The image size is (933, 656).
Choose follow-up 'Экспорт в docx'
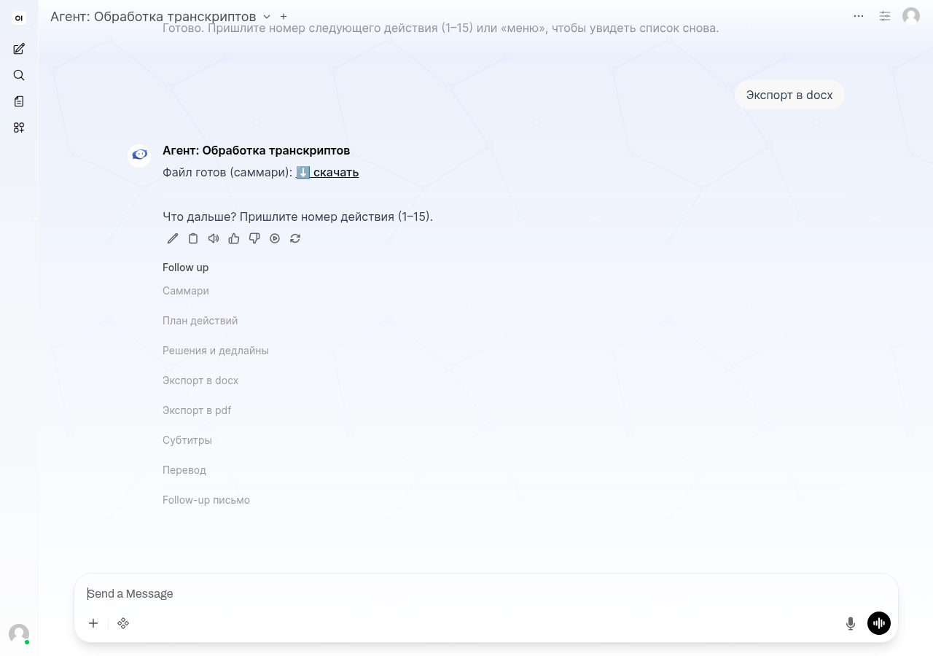point(200,380)
